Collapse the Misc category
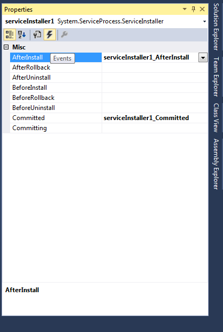223x332 pixels. tap(6, 47)
